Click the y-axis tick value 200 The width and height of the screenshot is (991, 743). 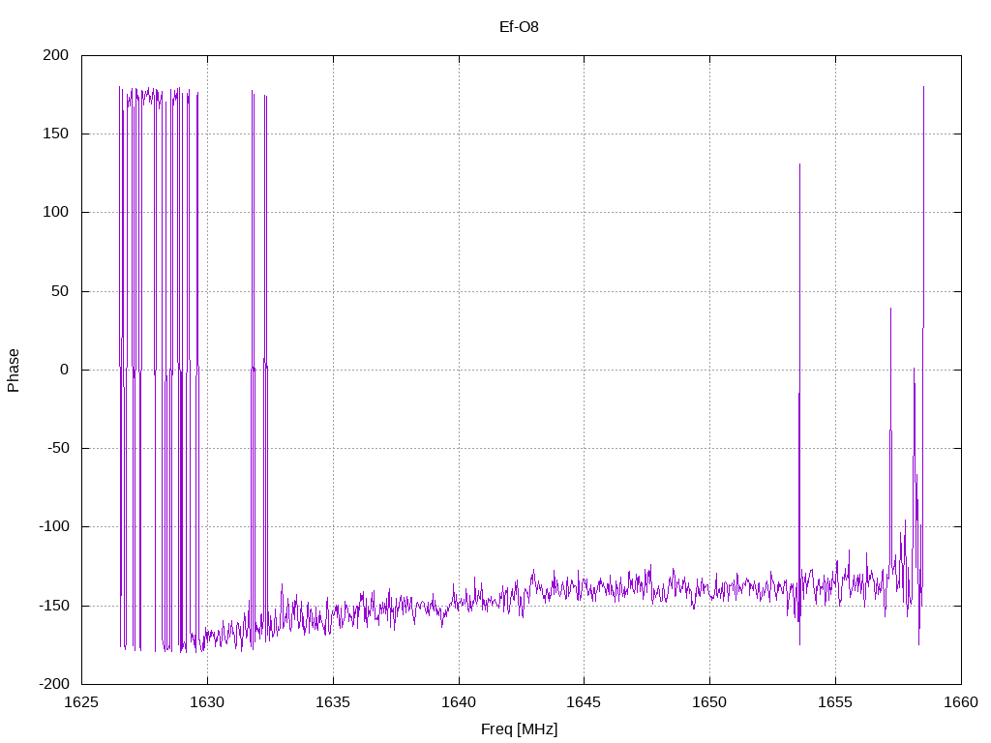pyautogui.click(x=55, y=55)
